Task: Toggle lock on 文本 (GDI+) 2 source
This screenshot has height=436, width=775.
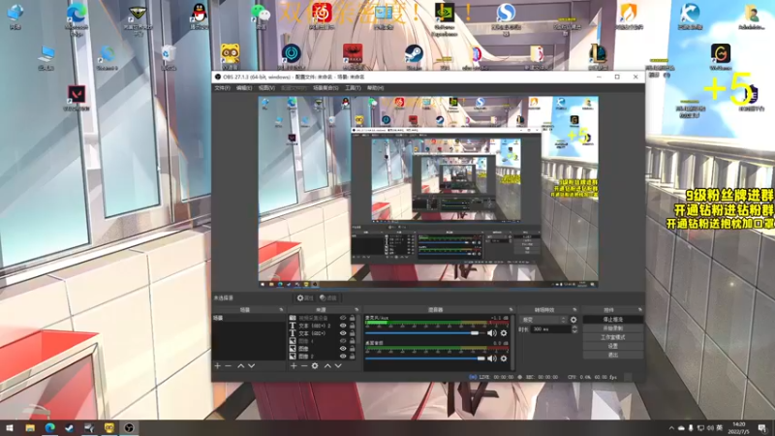Action: point(352,326)
